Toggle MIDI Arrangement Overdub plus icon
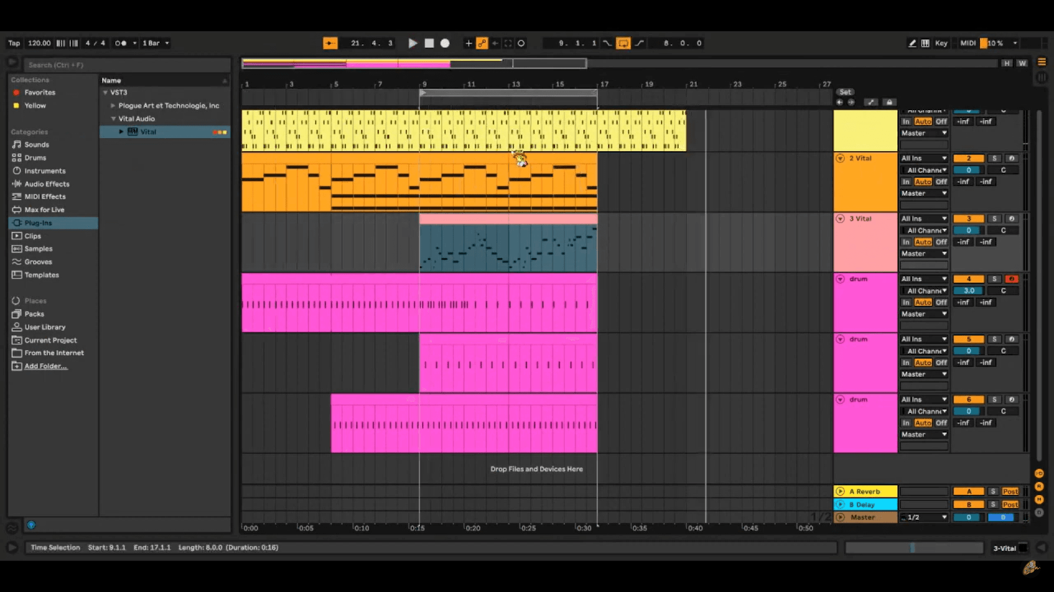This screenshot has width=1054, height=592. click(469, 43)
